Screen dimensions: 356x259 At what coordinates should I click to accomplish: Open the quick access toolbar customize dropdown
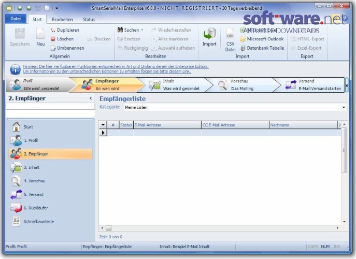57,8
